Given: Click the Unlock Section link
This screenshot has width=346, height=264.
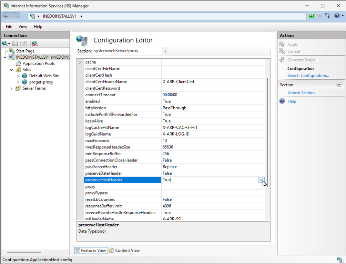Looking at the screenshot, I should [301, 93].
